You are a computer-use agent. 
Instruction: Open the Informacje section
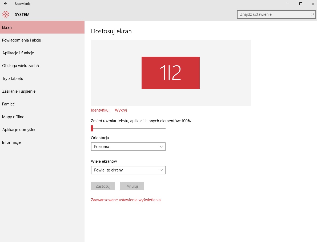pos(42,142)
